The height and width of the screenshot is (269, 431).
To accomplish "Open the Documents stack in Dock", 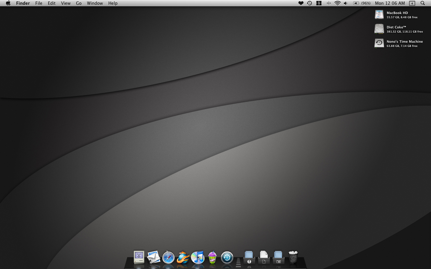I will pos(264,257).
